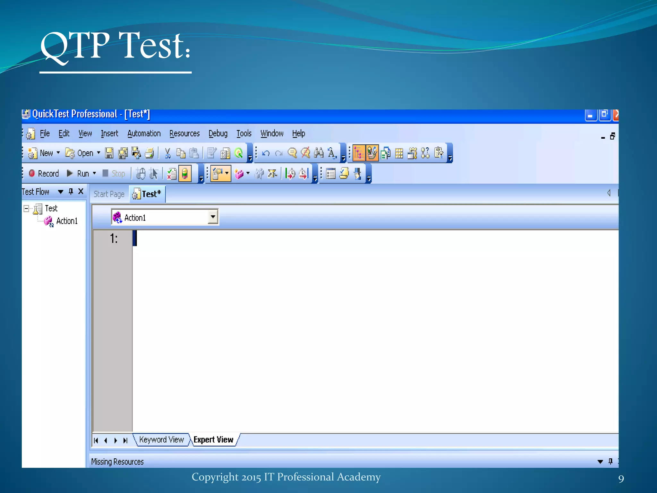Toggle the highlighted battery-style run mode button
Viewport: 657px width, 493px height.
[185, 174]
